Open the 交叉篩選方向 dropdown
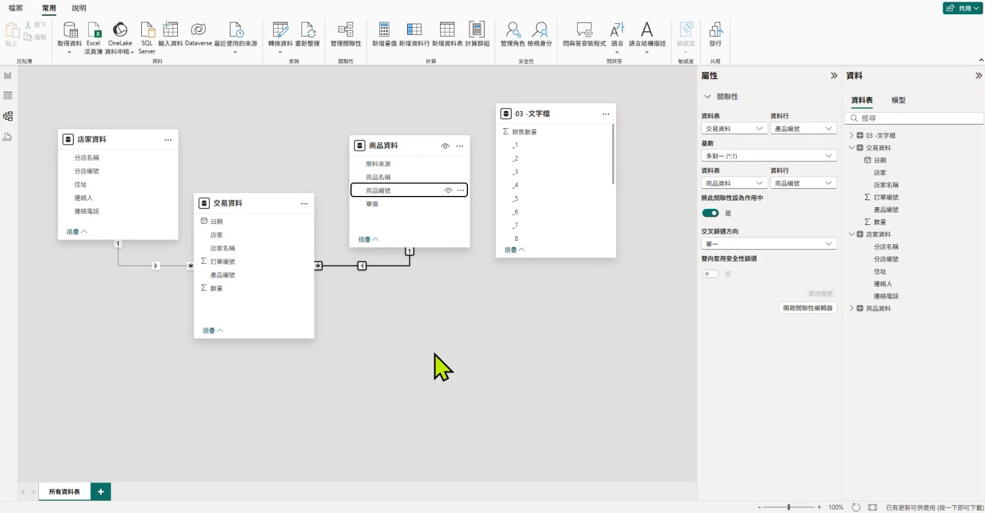The width and height of the screenshot is (985, 513). (768, 244)
